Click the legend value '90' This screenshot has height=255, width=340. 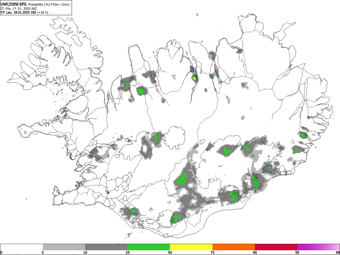[x=255, y=253]
